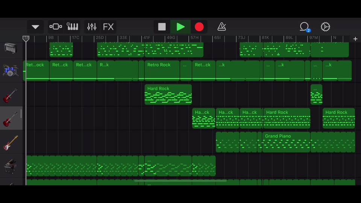Screen dimensions: 361x203
Task: Select the ruler at section 81K
Action: 265,38
